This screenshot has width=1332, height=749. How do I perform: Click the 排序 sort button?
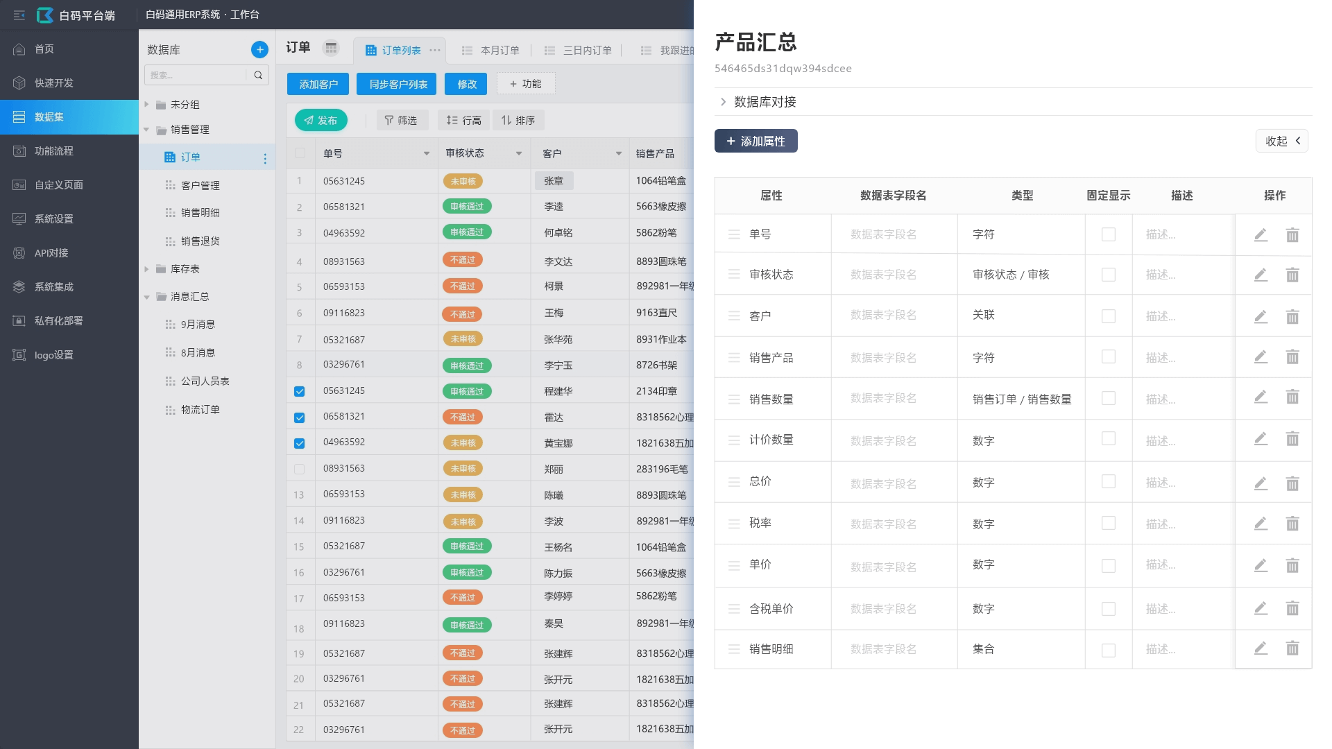pyautogui.click(x=518, y=120)
